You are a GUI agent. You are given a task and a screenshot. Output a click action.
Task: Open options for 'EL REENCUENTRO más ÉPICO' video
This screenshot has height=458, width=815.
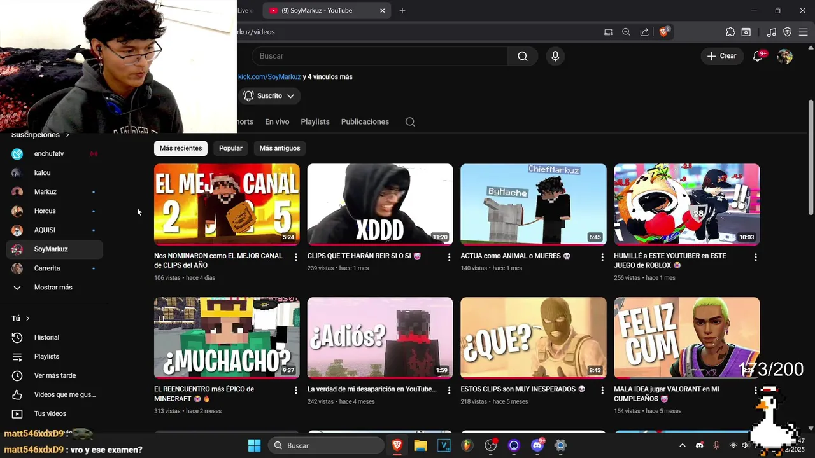(x=295, y=390)
